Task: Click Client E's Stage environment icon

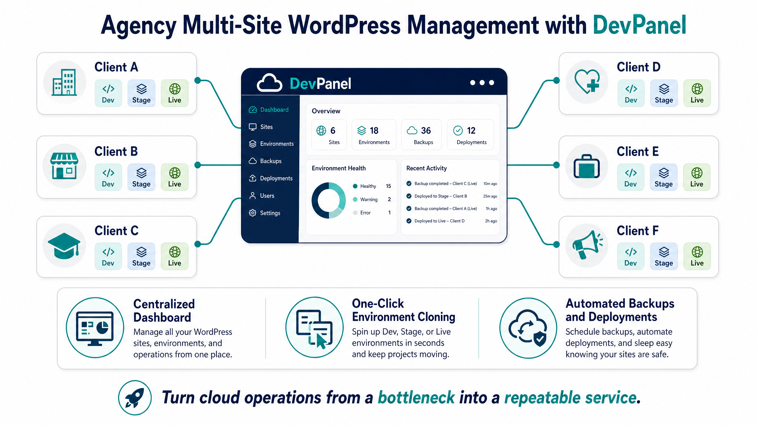Action: (x=664, y=177)
